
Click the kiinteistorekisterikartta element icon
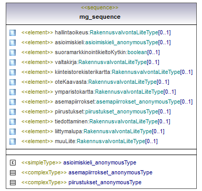13,72
